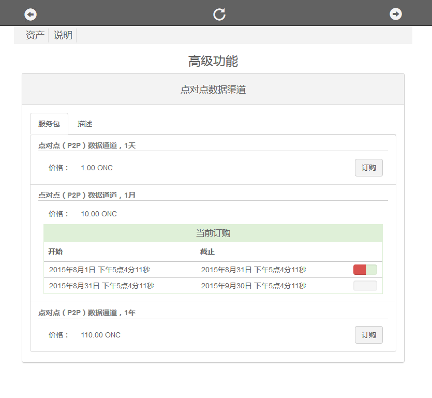432x398 pixels.
Task: Click 订购 for the 1天 data channel
Action: pyautogui.click(x=368, y=168)
